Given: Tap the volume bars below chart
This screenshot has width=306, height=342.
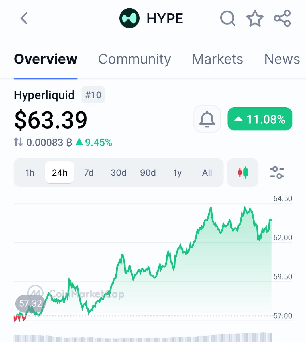Looking at the screenshot, I should [x=142, y=337].
